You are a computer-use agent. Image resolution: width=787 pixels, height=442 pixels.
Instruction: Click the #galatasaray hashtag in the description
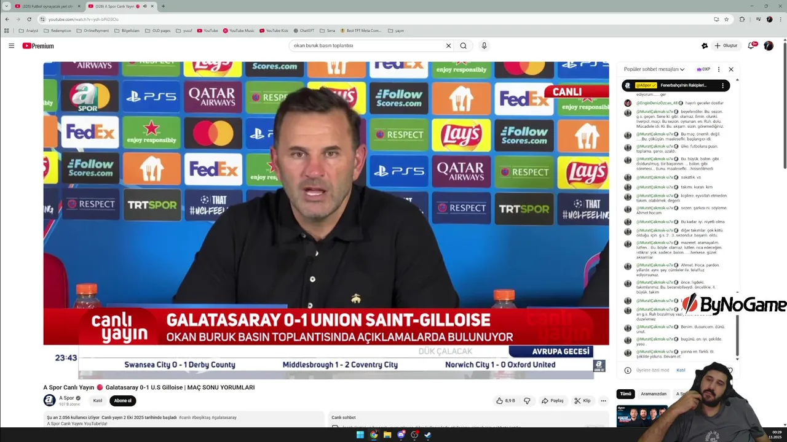click(224, 417)
